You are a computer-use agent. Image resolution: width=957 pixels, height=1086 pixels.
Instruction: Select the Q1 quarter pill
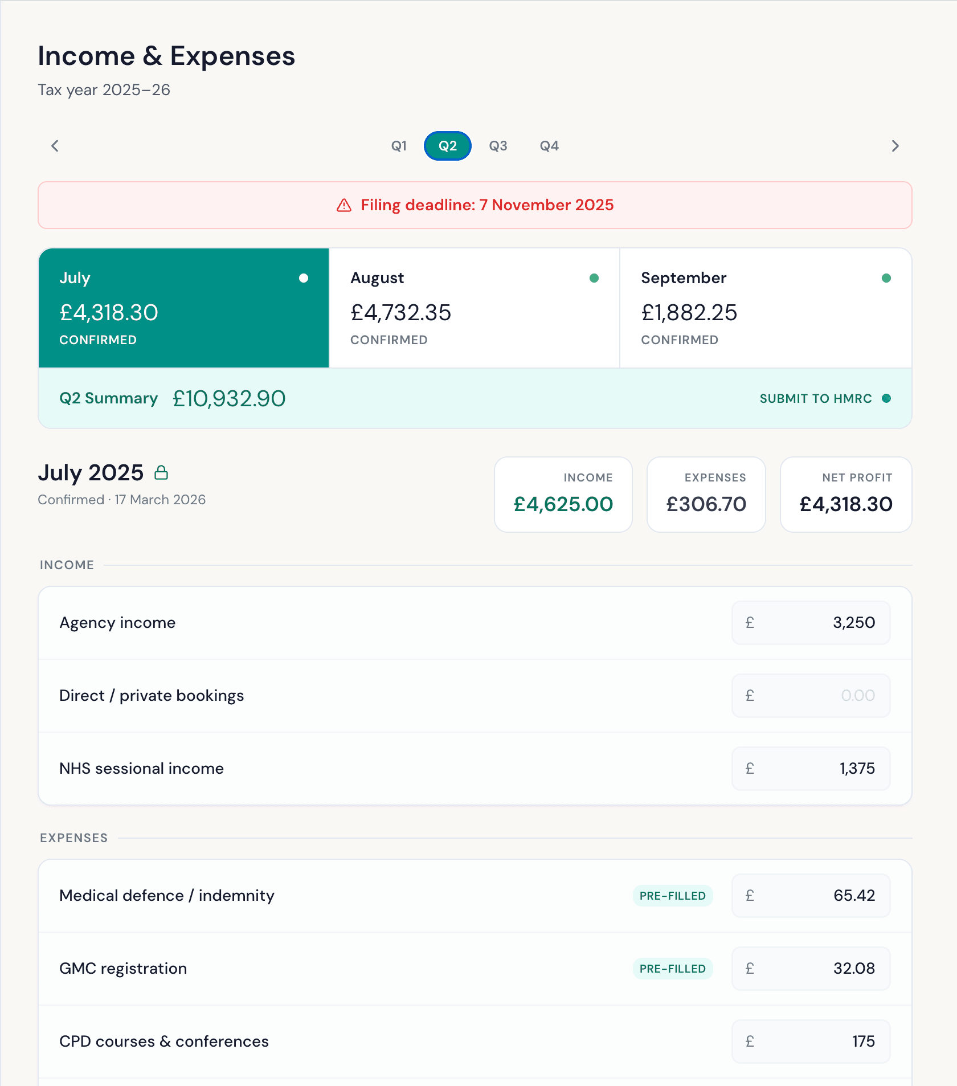(x=399, y=146)
